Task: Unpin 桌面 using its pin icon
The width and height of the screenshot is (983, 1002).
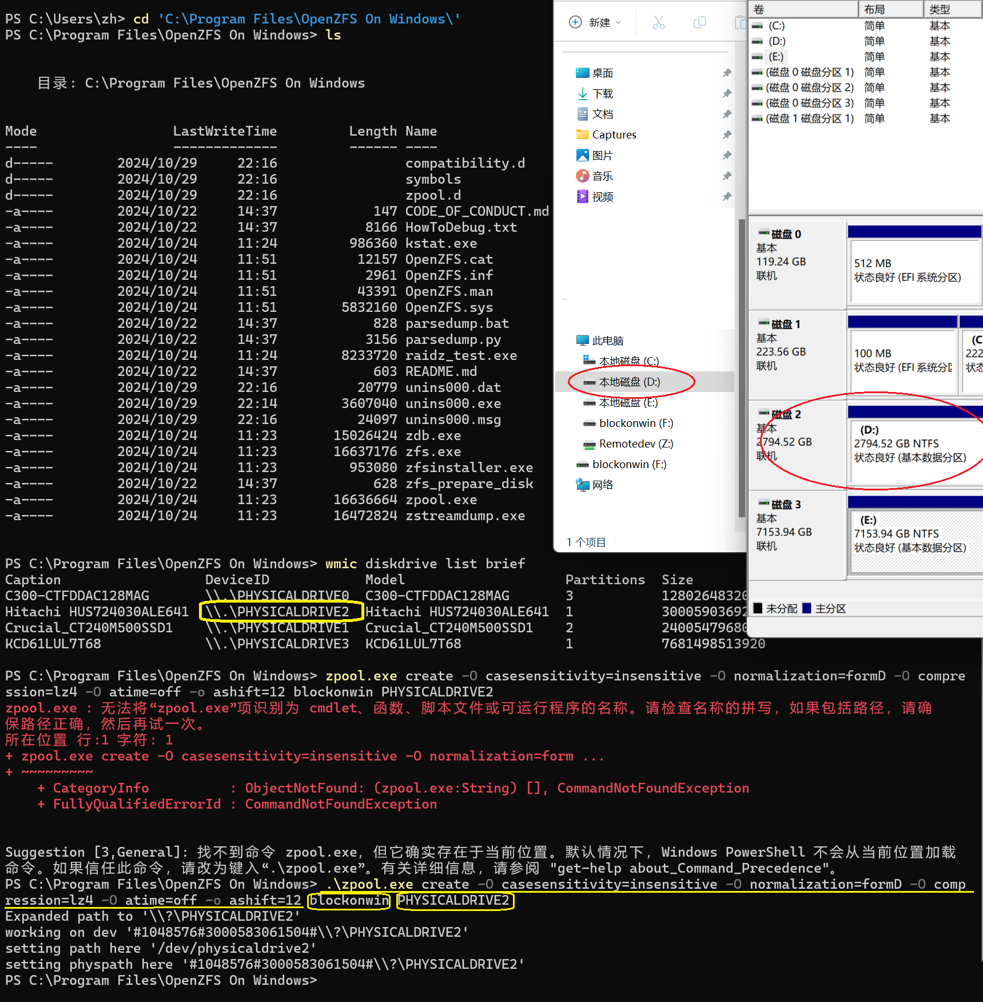Action: 727,73
